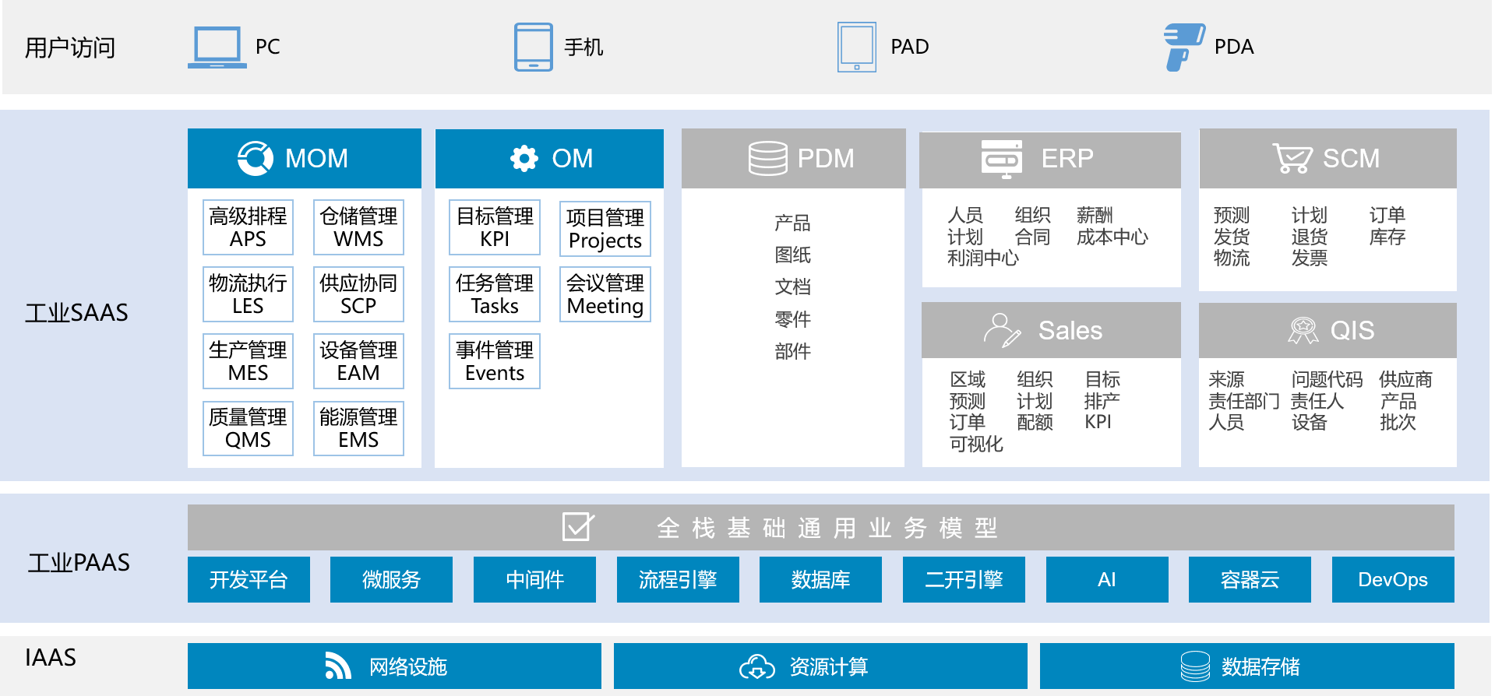Click the 数据存储 data storage bar
This screenshot has height=696, width=1495.
(1246, 666)
